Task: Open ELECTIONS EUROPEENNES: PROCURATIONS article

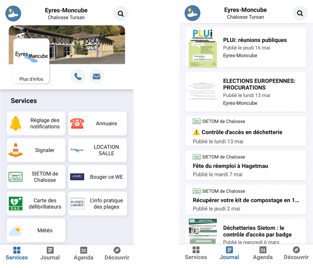Action: pyautogui.click(x=246, y=92)
